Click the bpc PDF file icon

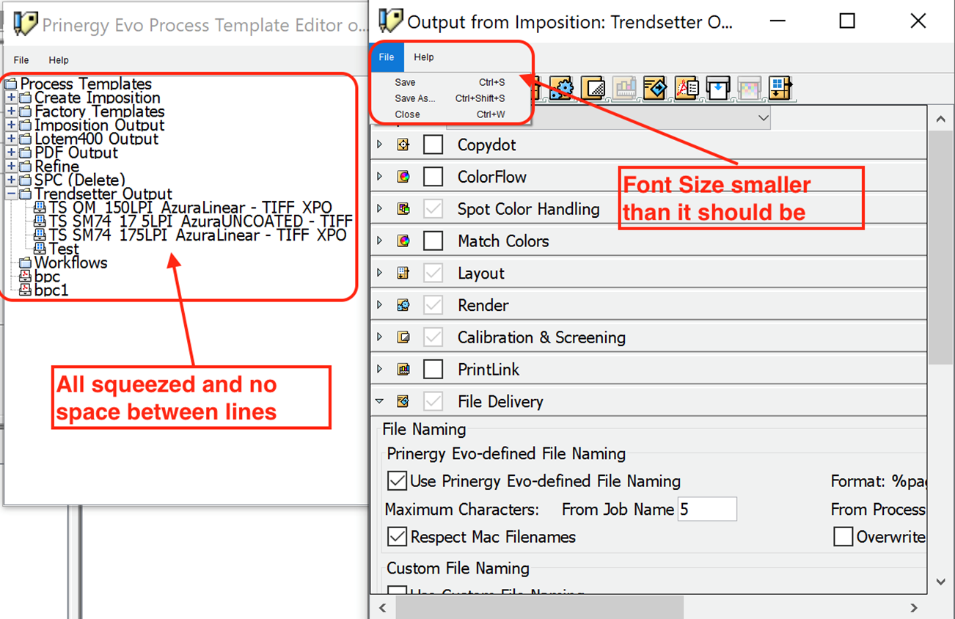coord(26,276)
